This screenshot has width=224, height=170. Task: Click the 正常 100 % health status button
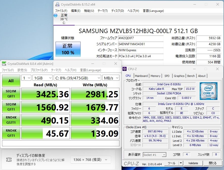(68, 49)
